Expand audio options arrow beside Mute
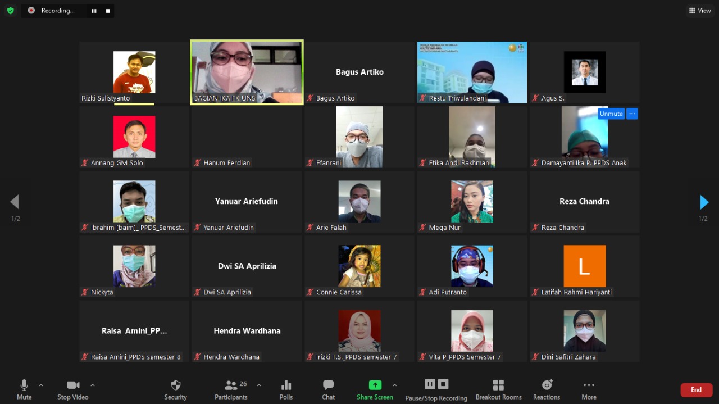The image size is (719, 404). click(x=41, y=385)
